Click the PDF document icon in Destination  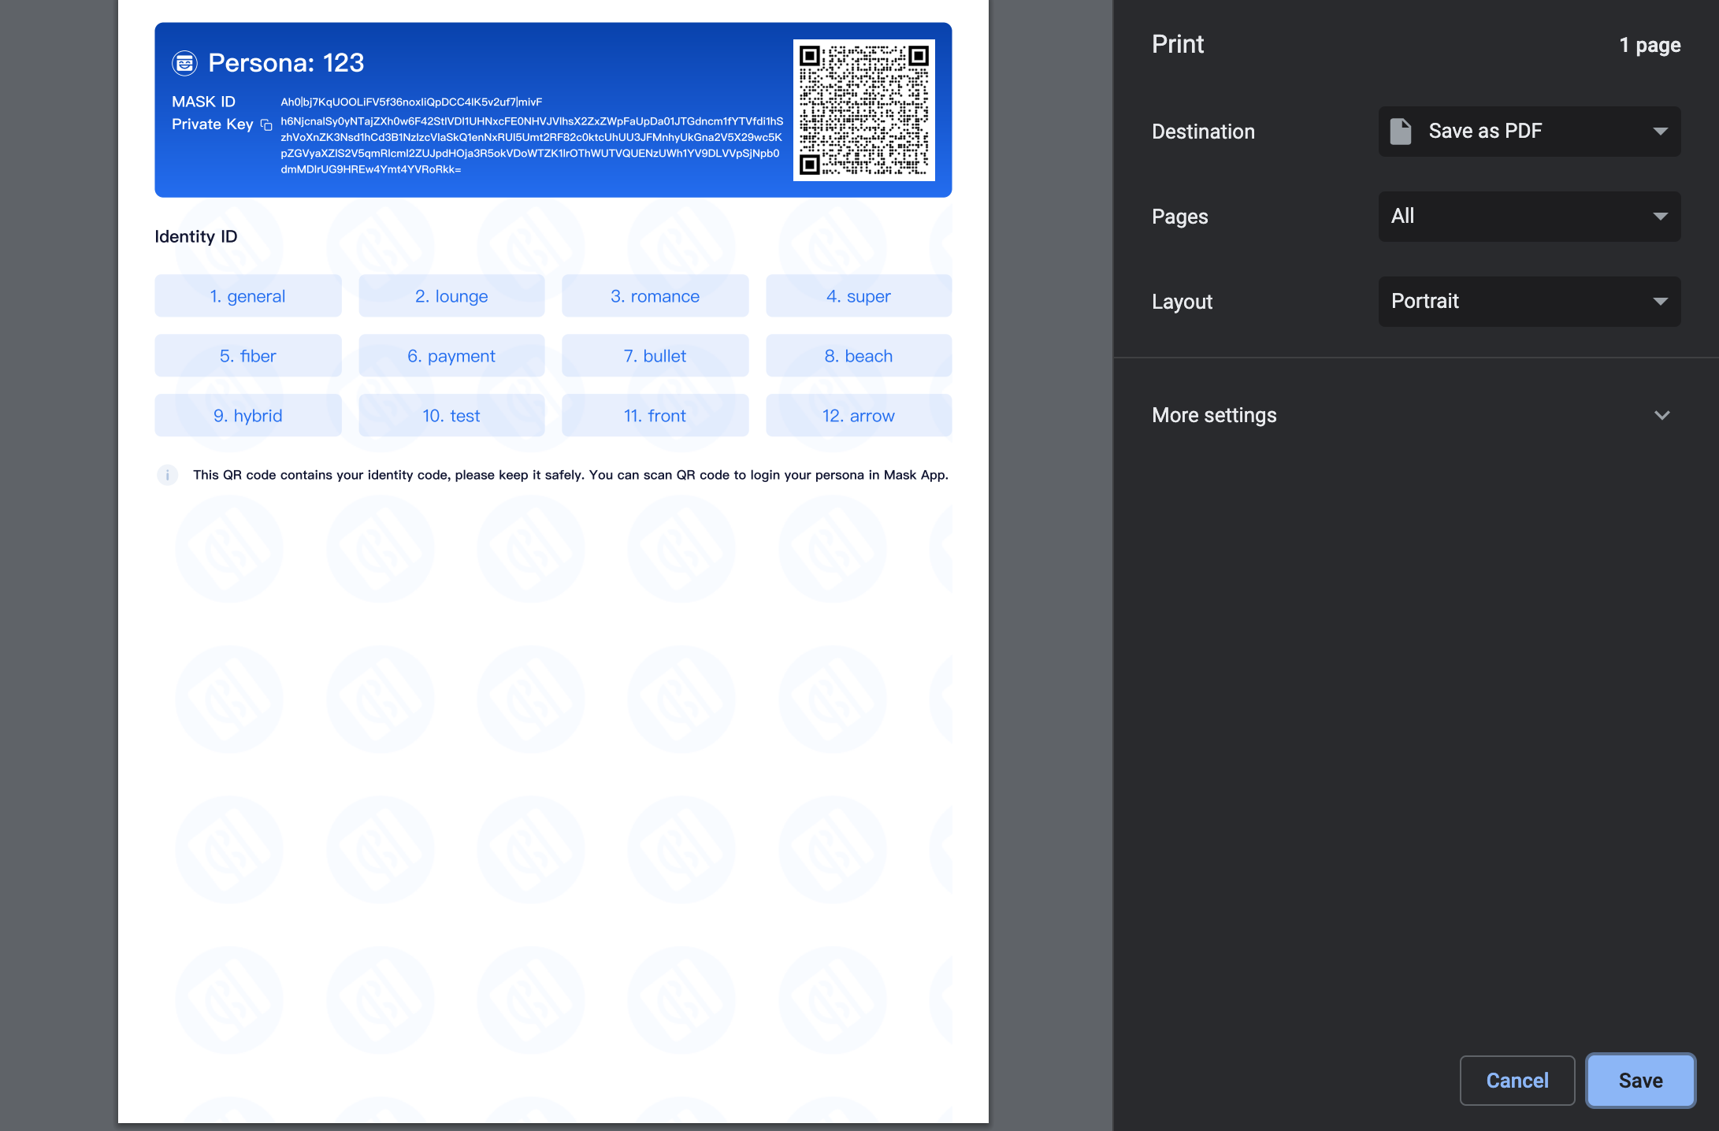click(x=1400, y=132)
